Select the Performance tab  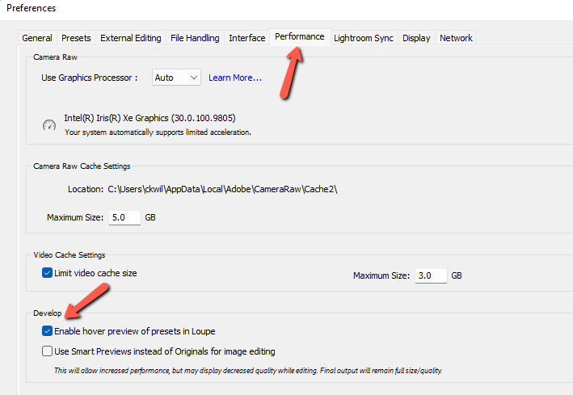point(300,37)
